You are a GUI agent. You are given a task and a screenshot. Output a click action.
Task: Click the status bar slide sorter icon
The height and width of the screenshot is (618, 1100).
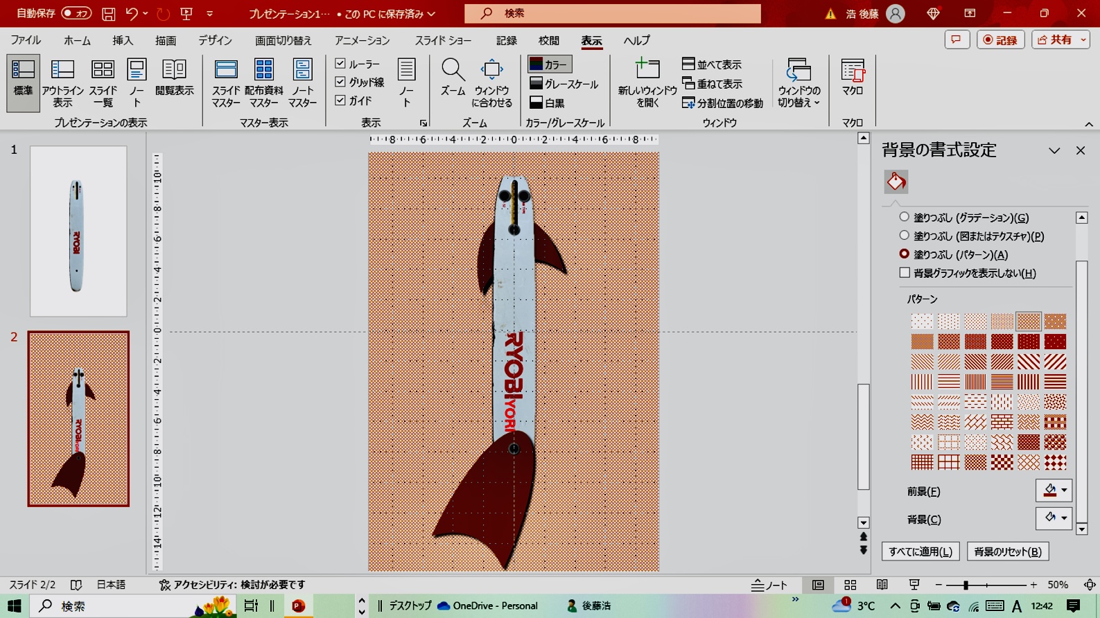tap(850, 585)
